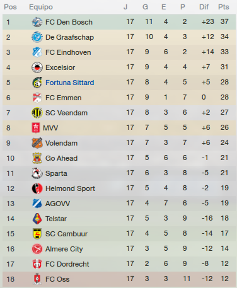Screen dimensions: 237x288
Task: Select the Go Ahead team name
Action: coord(61,158)
